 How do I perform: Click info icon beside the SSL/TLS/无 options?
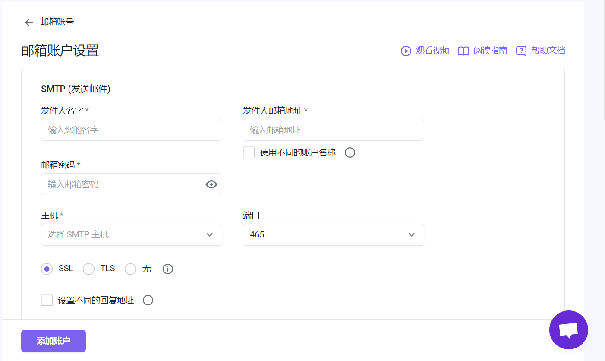point(168,269)
